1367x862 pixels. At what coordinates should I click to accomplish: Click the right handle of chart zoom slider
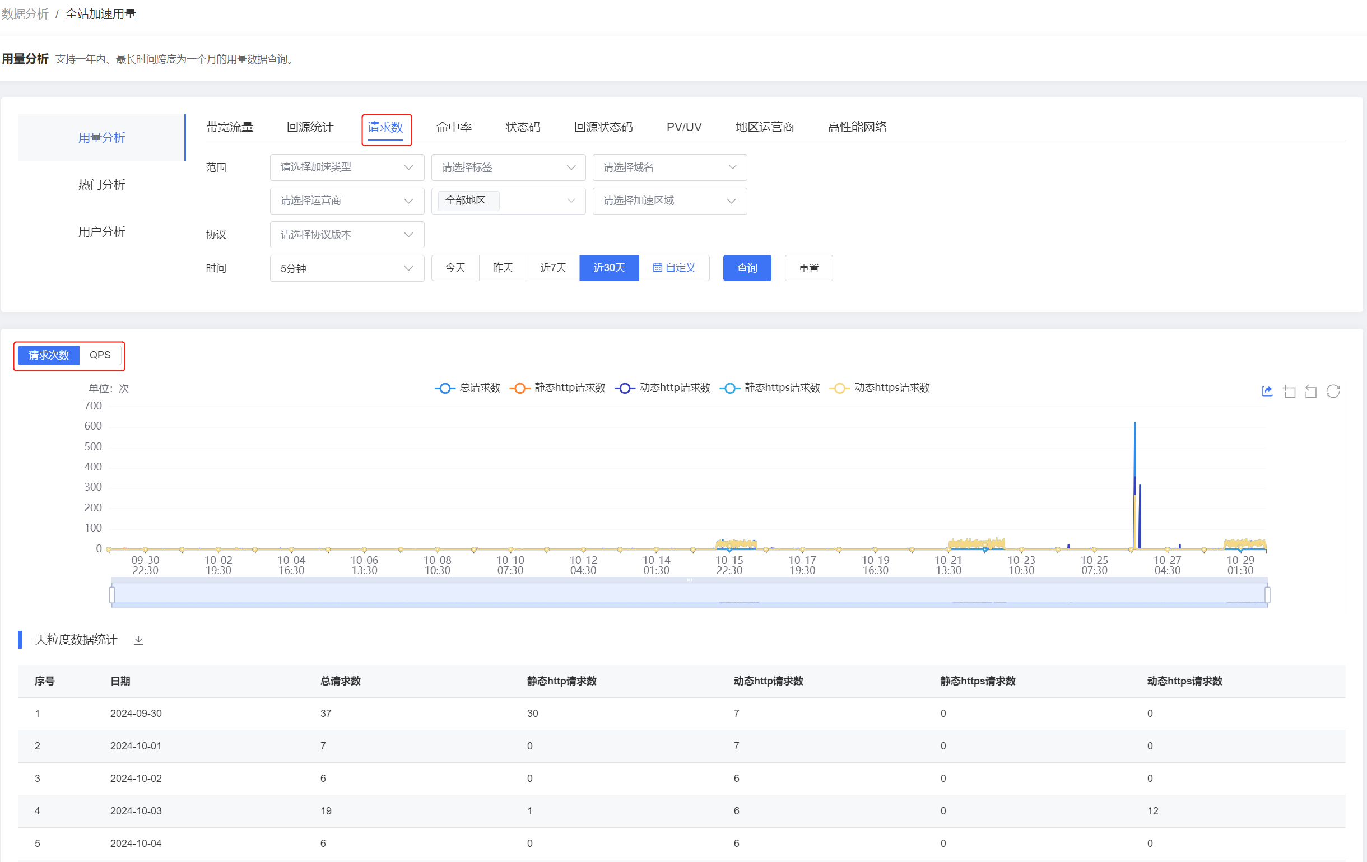(x=1267, y=594)
